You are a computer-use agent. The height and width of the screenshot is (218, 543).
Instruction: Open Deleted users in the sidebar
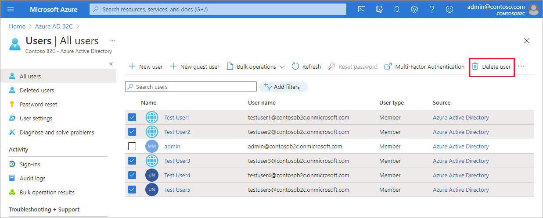pos(37,90)
